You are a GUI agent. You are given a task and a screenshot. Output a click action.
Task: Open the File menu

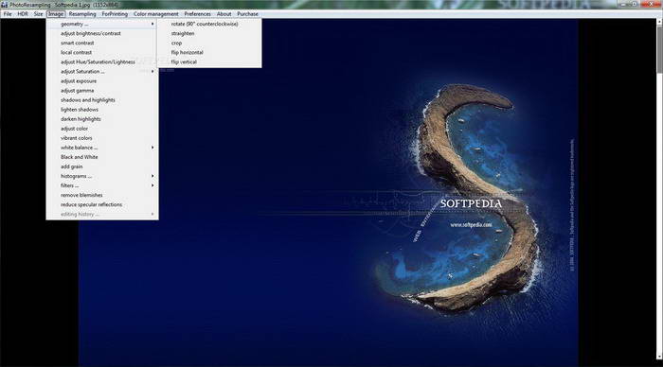[x=8, y=14]
